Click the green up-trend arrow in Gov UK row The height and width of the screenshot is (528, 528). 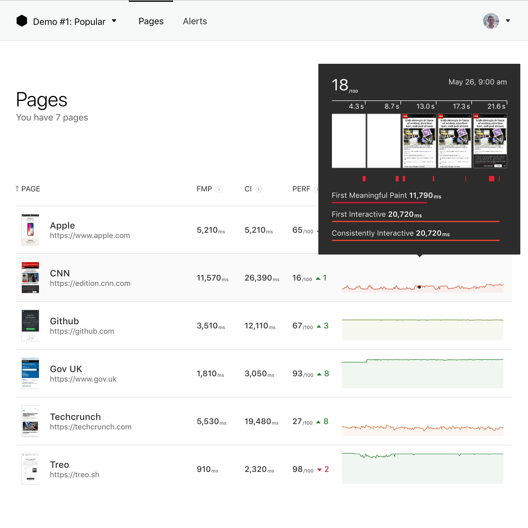tap(319, 374)
